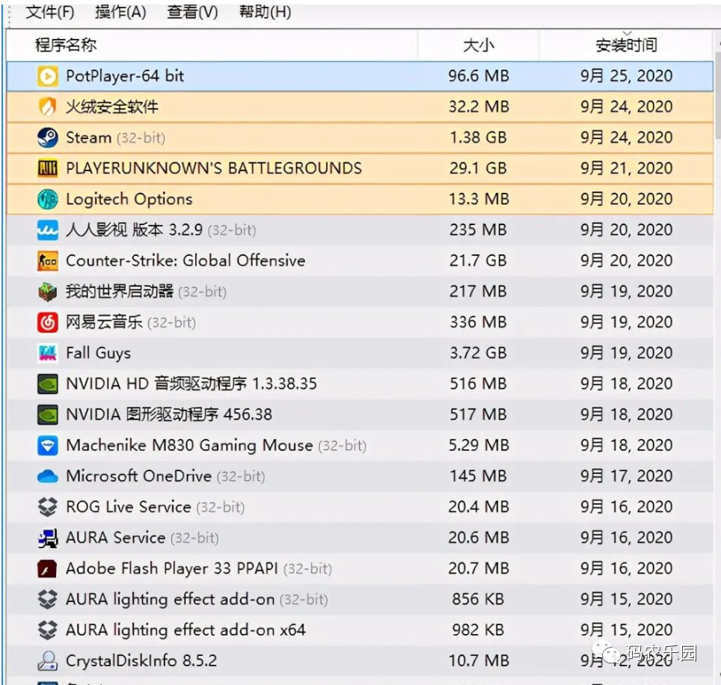Select the 1.38 GB size cell
Image resolution: width=721 pixels, height=685 pixels.
(x=478, y=138)
